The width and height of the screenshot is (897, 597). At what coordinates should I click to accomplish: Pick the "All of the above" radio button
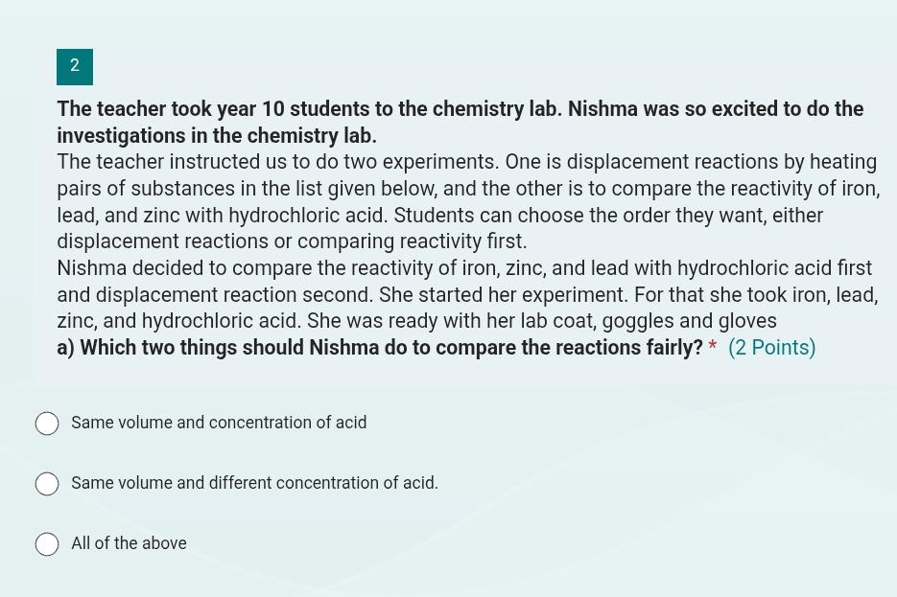coord(47,544)
